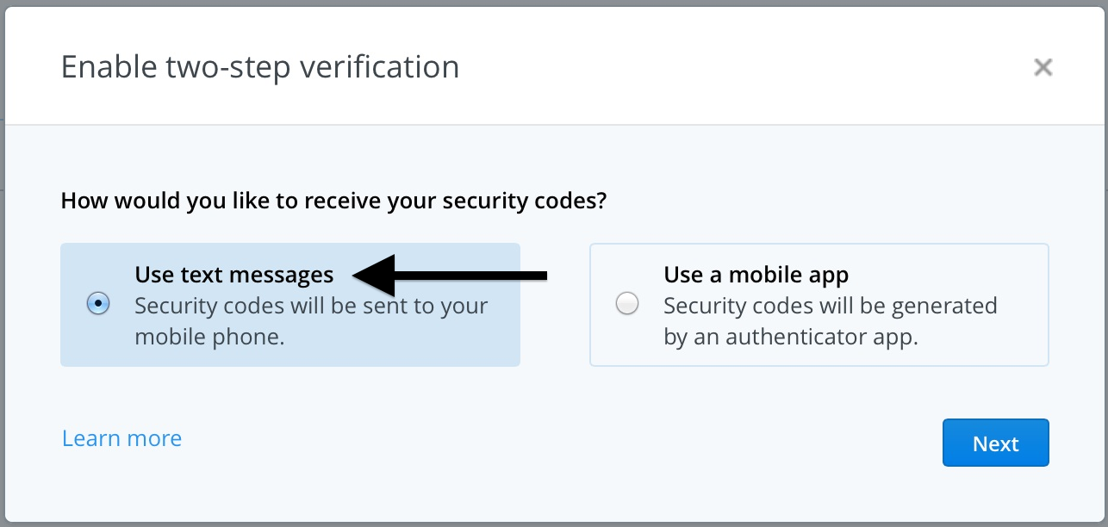This screenshot has width=1108, height=527.
Task: Click the 'Enable two-step verification' dialog title
Action: pos(259,67)
